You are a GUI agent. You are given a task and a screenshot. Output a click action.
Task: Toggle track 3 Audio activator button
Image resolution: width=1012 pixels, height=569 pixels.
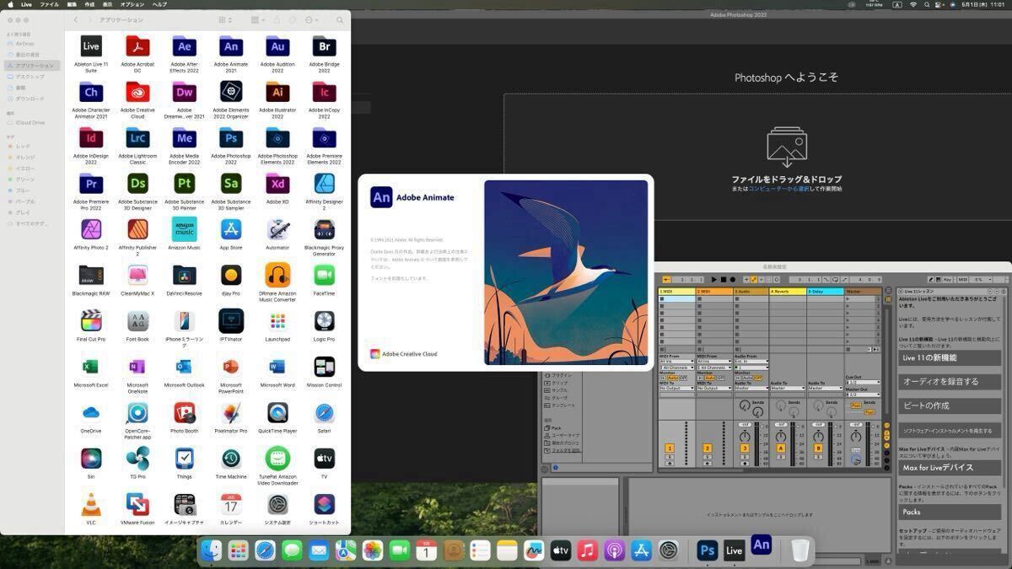pos(745,448)
